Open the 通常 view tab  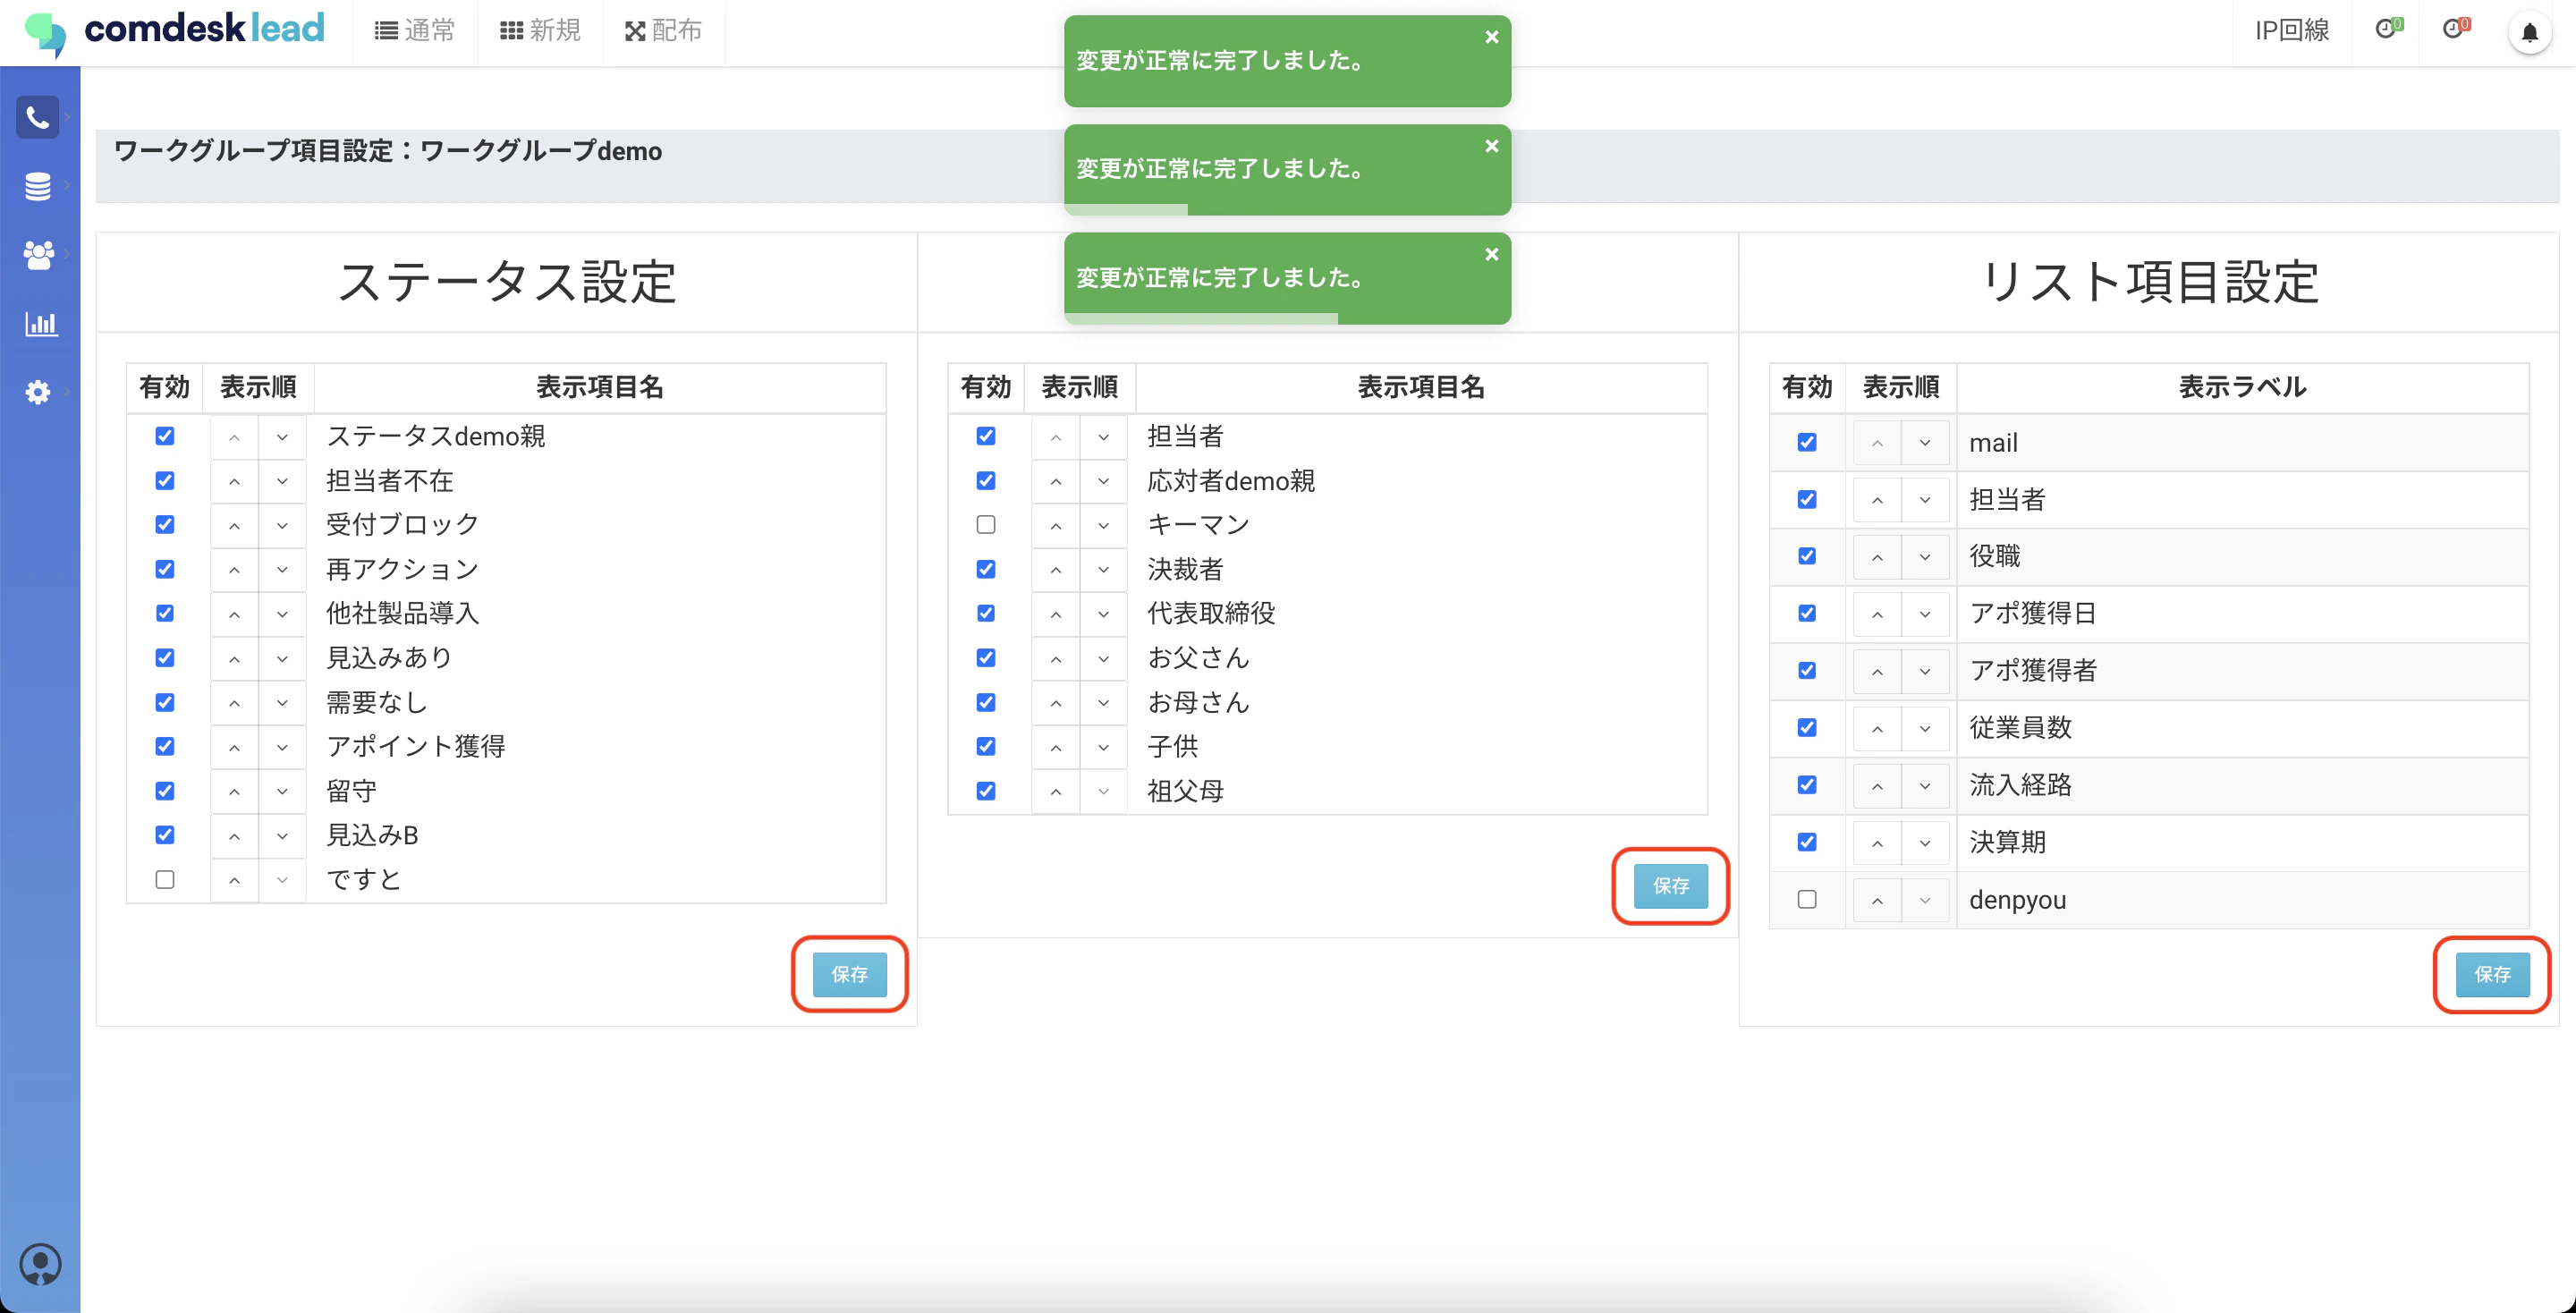click(415, 31)
